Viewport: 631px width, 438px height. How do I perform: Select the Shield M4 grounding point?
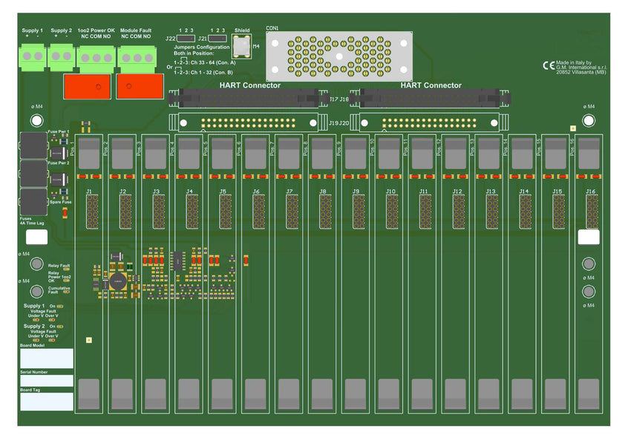tap(241, 46)
